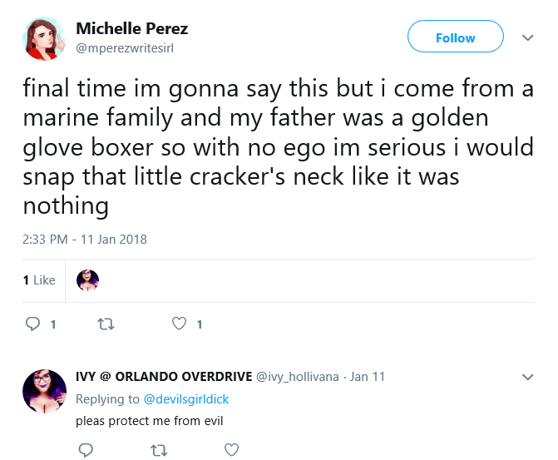View the liker's avatar next to 1 Like
The image size is (558, 460).
[87, 280]
